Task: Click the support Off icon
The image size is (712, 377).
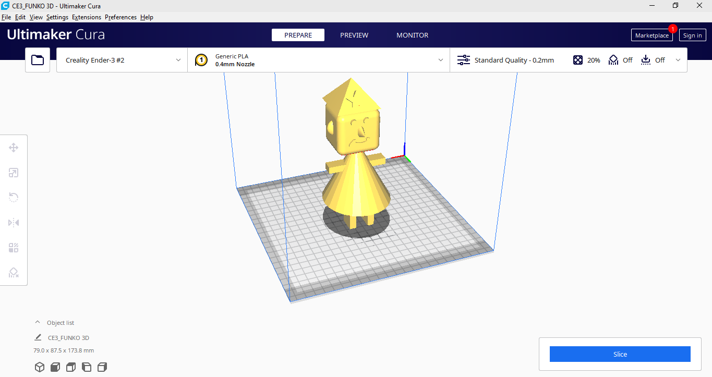Action: point(613,60)
